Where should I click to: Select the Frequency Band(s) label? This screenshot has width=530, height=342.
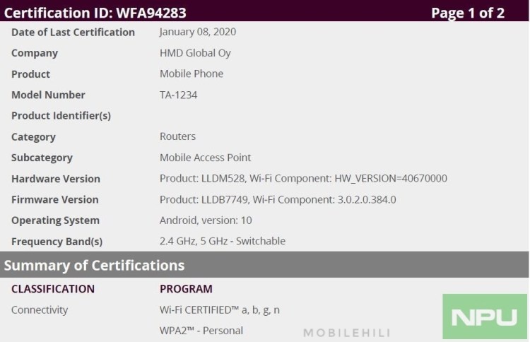click(x=57, y=242)
